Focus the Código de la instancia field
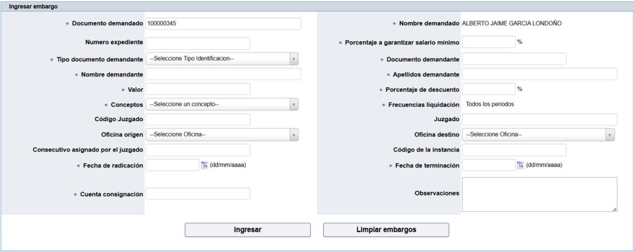 coord(514,150)
